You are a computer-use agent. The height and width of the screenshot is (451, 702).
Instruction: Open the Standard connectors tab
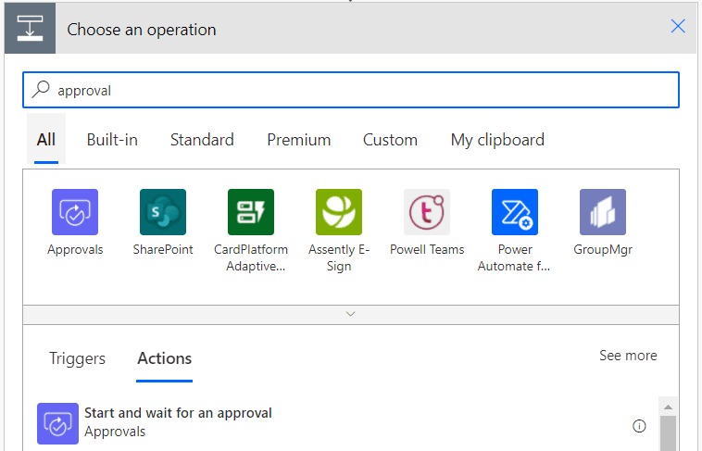[x=202, y=139]
